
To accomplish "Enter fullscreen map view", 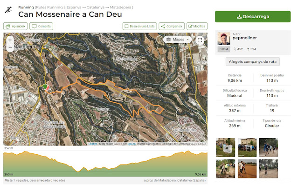I will click(200, 40).
